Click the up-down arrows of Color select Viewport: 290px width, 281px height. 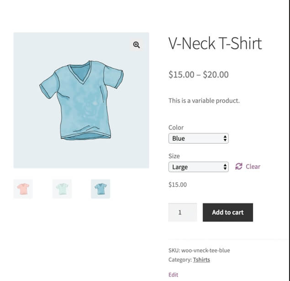[x=225, y=138]
